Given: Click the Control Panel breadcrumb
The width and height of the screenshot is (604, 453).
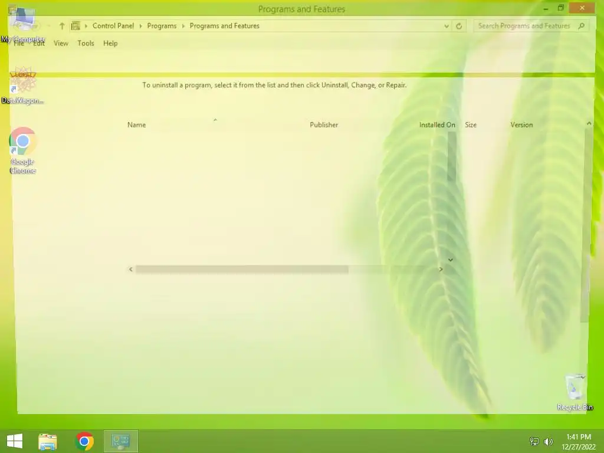Looking at the screenshot, I should pyautogui.click(x=113, y=26).
